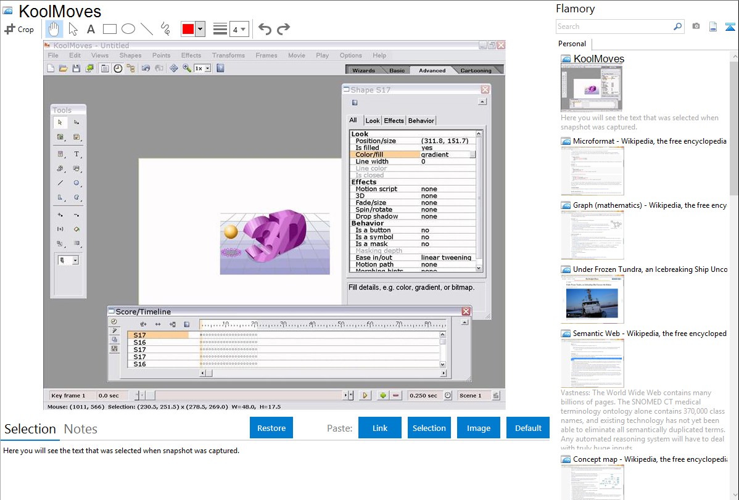Click the Image paste button

pos(478,428)
